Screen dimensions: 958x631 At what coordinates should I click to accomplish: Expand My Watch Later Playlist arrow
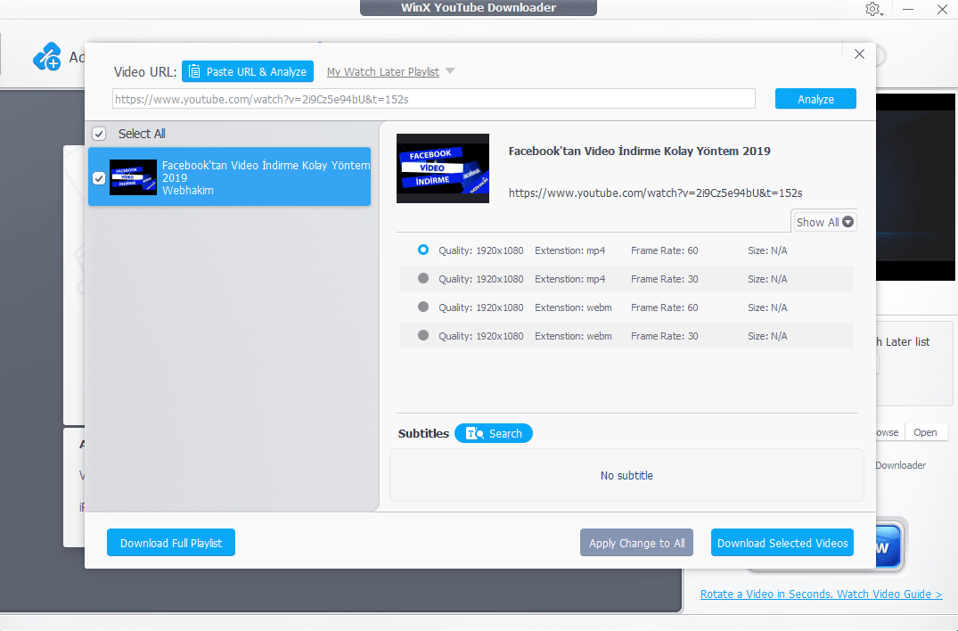point(450,71)
